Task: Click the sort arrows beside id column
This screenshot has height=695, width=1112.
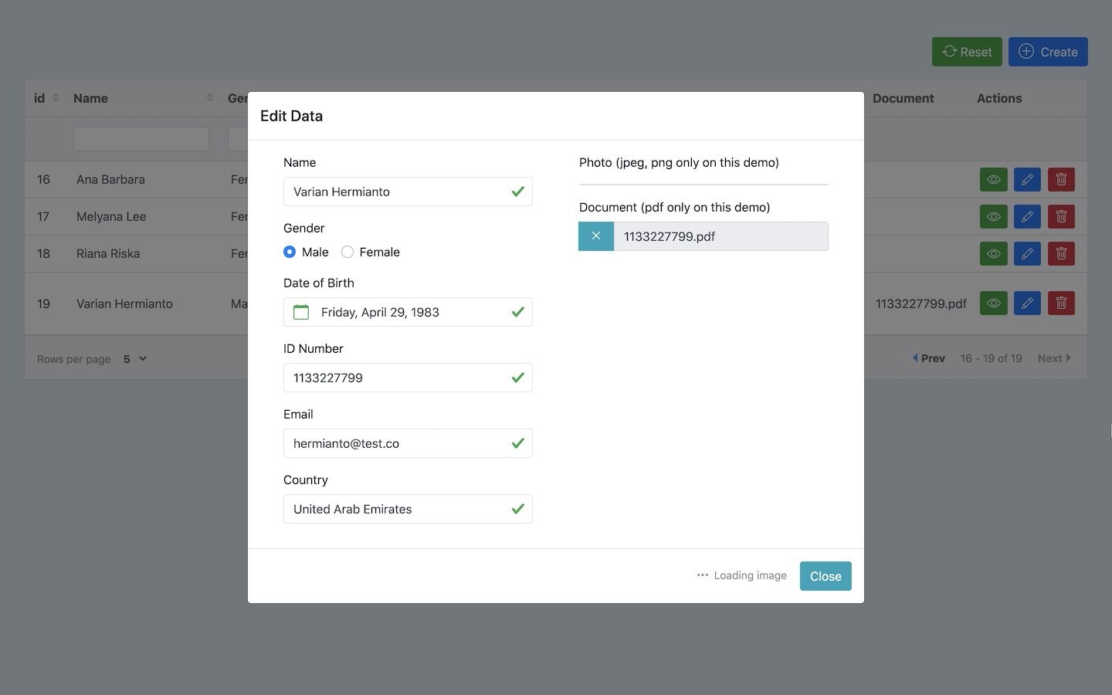Action: (56, 98)
